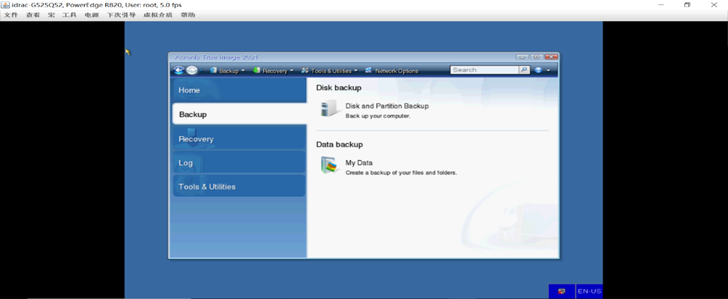
Task: Maximize the Acronis True Image window
Action: click(x=537, y=57)
